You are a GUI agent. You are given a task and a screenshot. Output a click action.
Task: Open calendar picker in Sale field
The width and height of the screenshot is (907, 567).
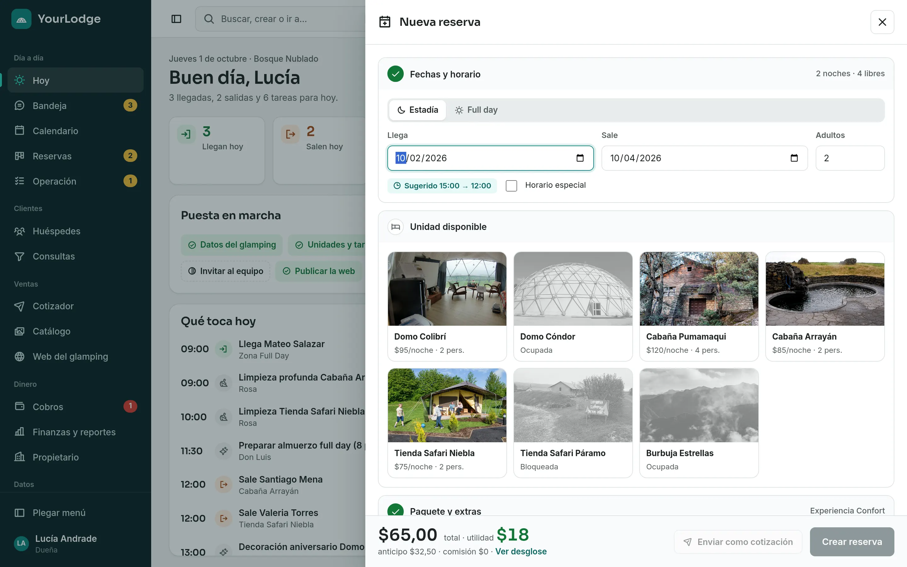point(794,158)
